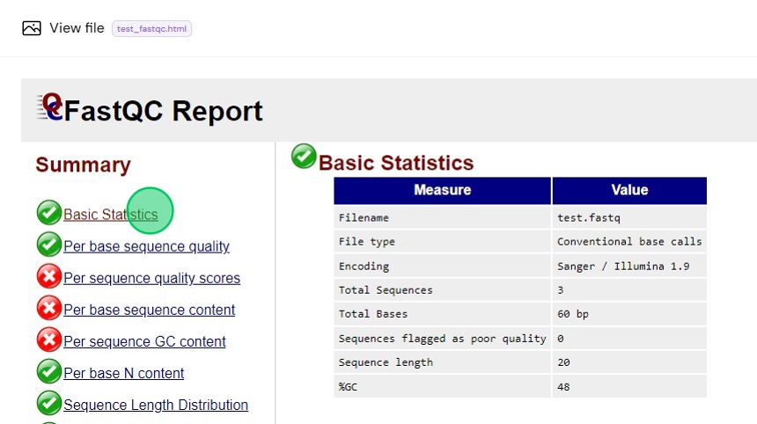Viewport: 757px width, 424px height.
Task: Click the Total Bases row label
Action: tap(372, 314)
